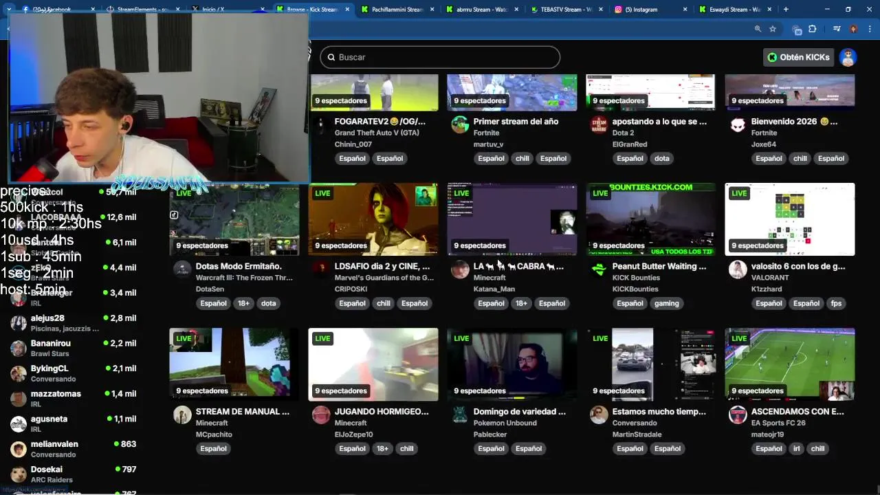Image resolution: width=880 pixels, height=495 pixels.
Task: Open Katana_Man channel avatar
Action: 460,269
